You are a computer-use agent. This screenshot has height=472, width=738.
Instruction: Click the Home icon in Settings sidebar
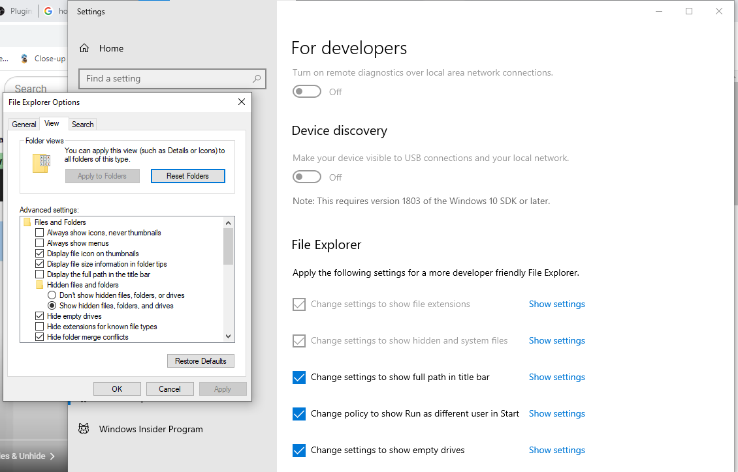coord(84,48)
